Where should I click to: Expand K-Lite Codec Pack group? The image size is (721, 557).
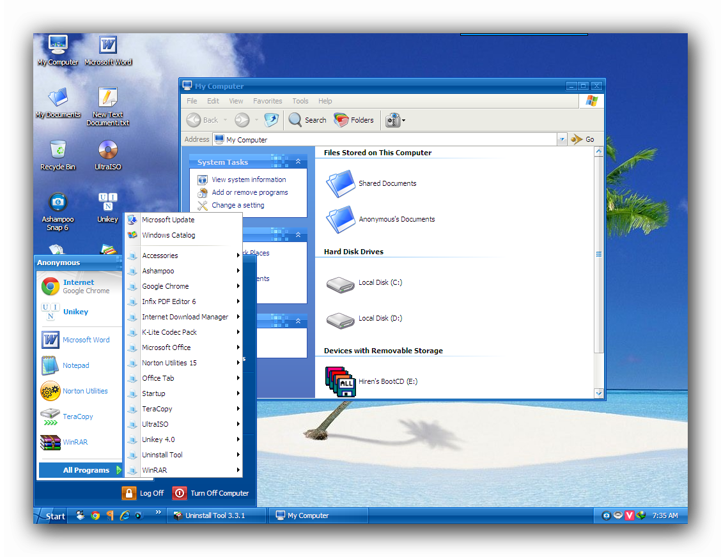tap(184, 332)
